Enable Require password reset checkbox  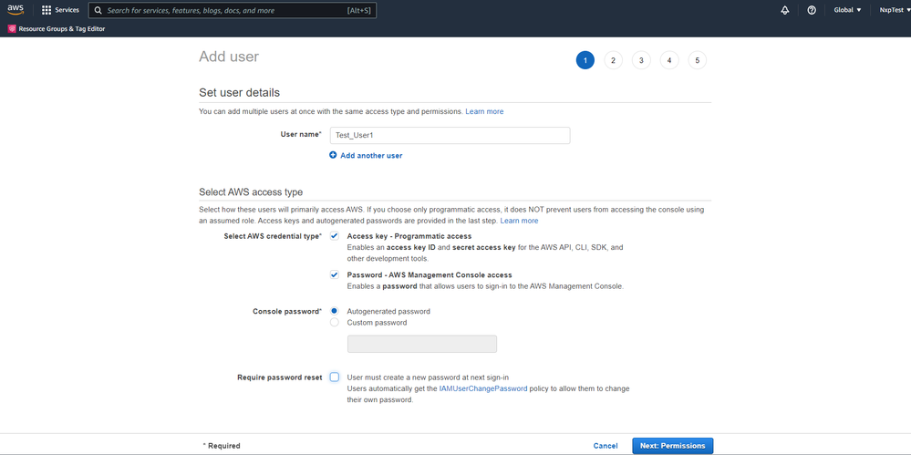[335, 377]
